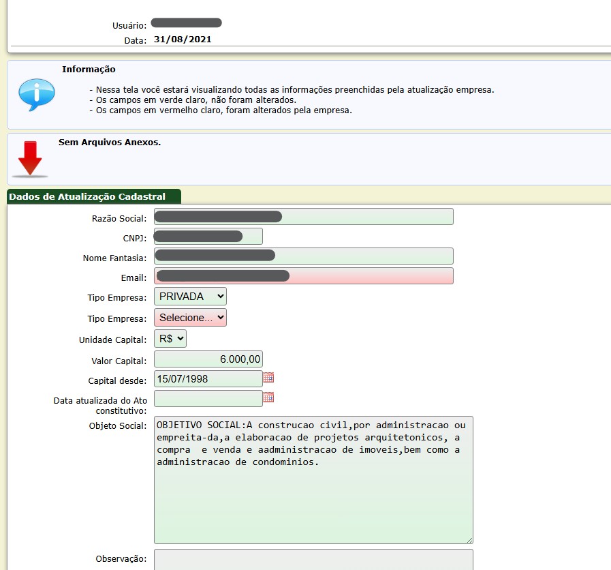
Task: Click the blue information speech bubble icon
Action: point(37,95)
